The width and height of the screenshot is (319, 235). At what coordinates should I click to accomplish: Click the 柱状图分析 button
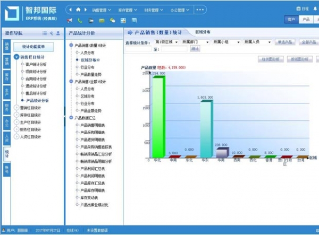pos(271,59)
